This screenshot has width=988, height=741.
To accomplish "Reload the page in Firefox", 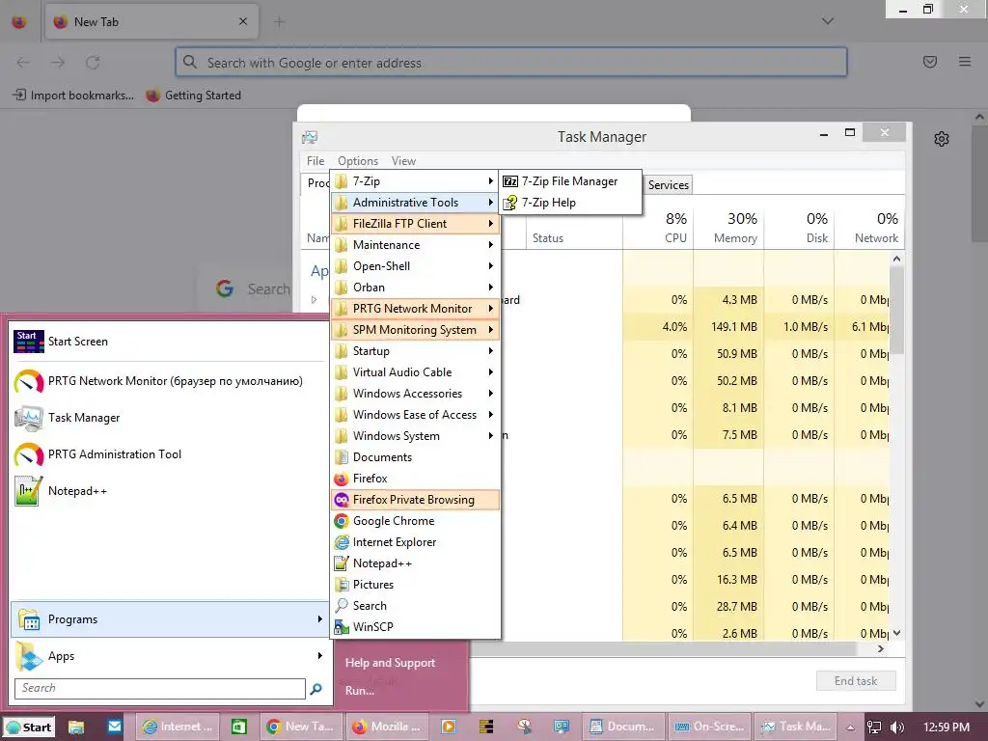I will click(x=93, y=63).
